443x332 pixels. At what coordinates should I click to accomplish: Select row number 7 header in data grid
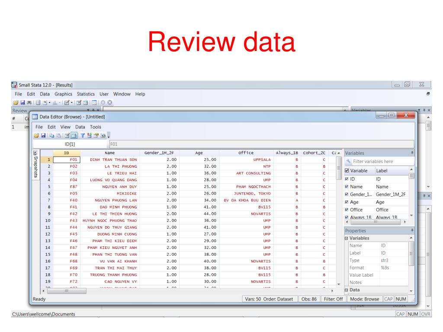[x=47, y=200]
